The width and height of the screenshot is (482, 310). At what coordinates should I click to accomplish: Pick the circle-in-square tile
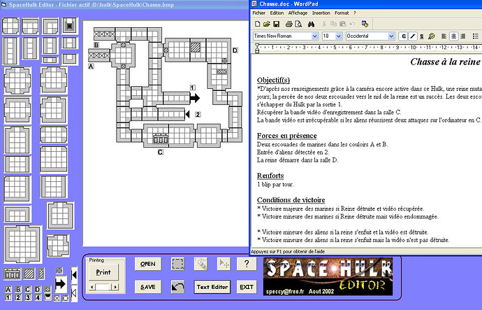coord(66,298)
